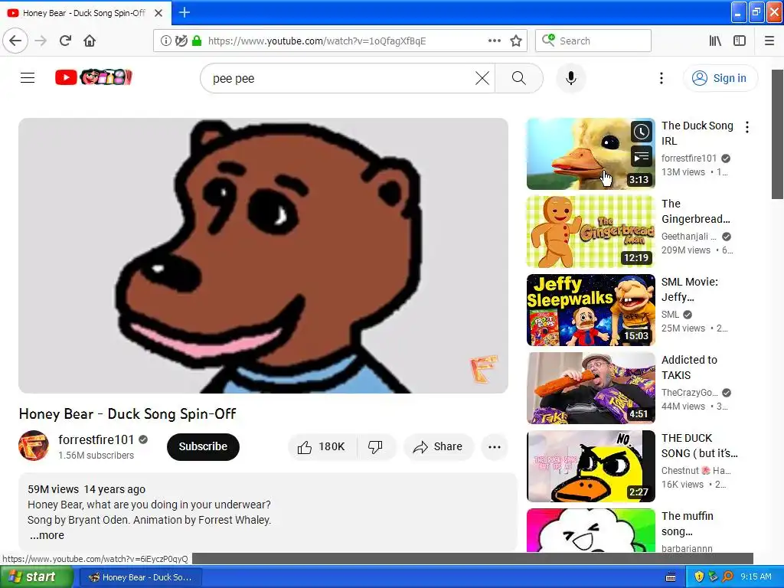
Task: Click the 9:15 AM taskbar clock
Action: point(756,577)
